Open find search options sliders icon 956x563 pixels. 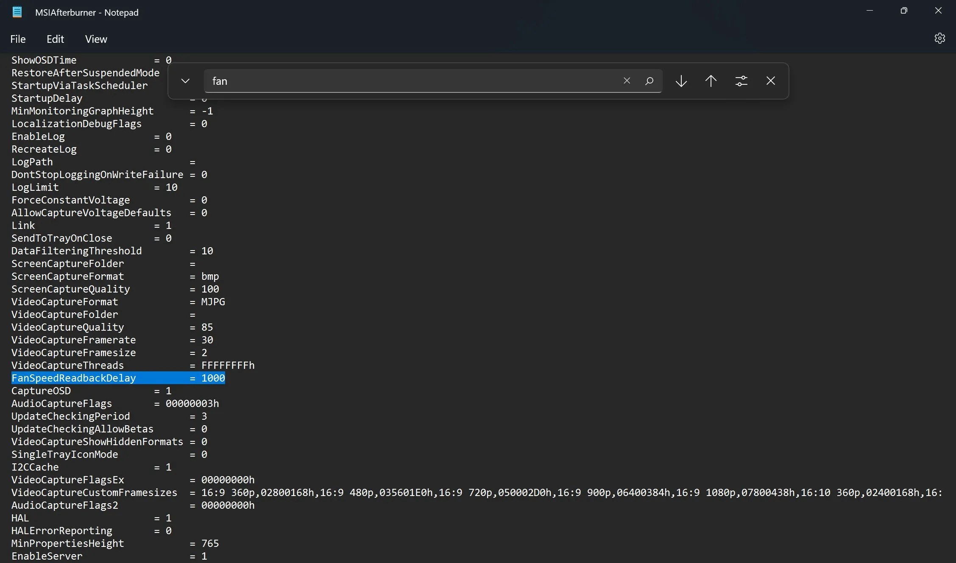(741, 81)
